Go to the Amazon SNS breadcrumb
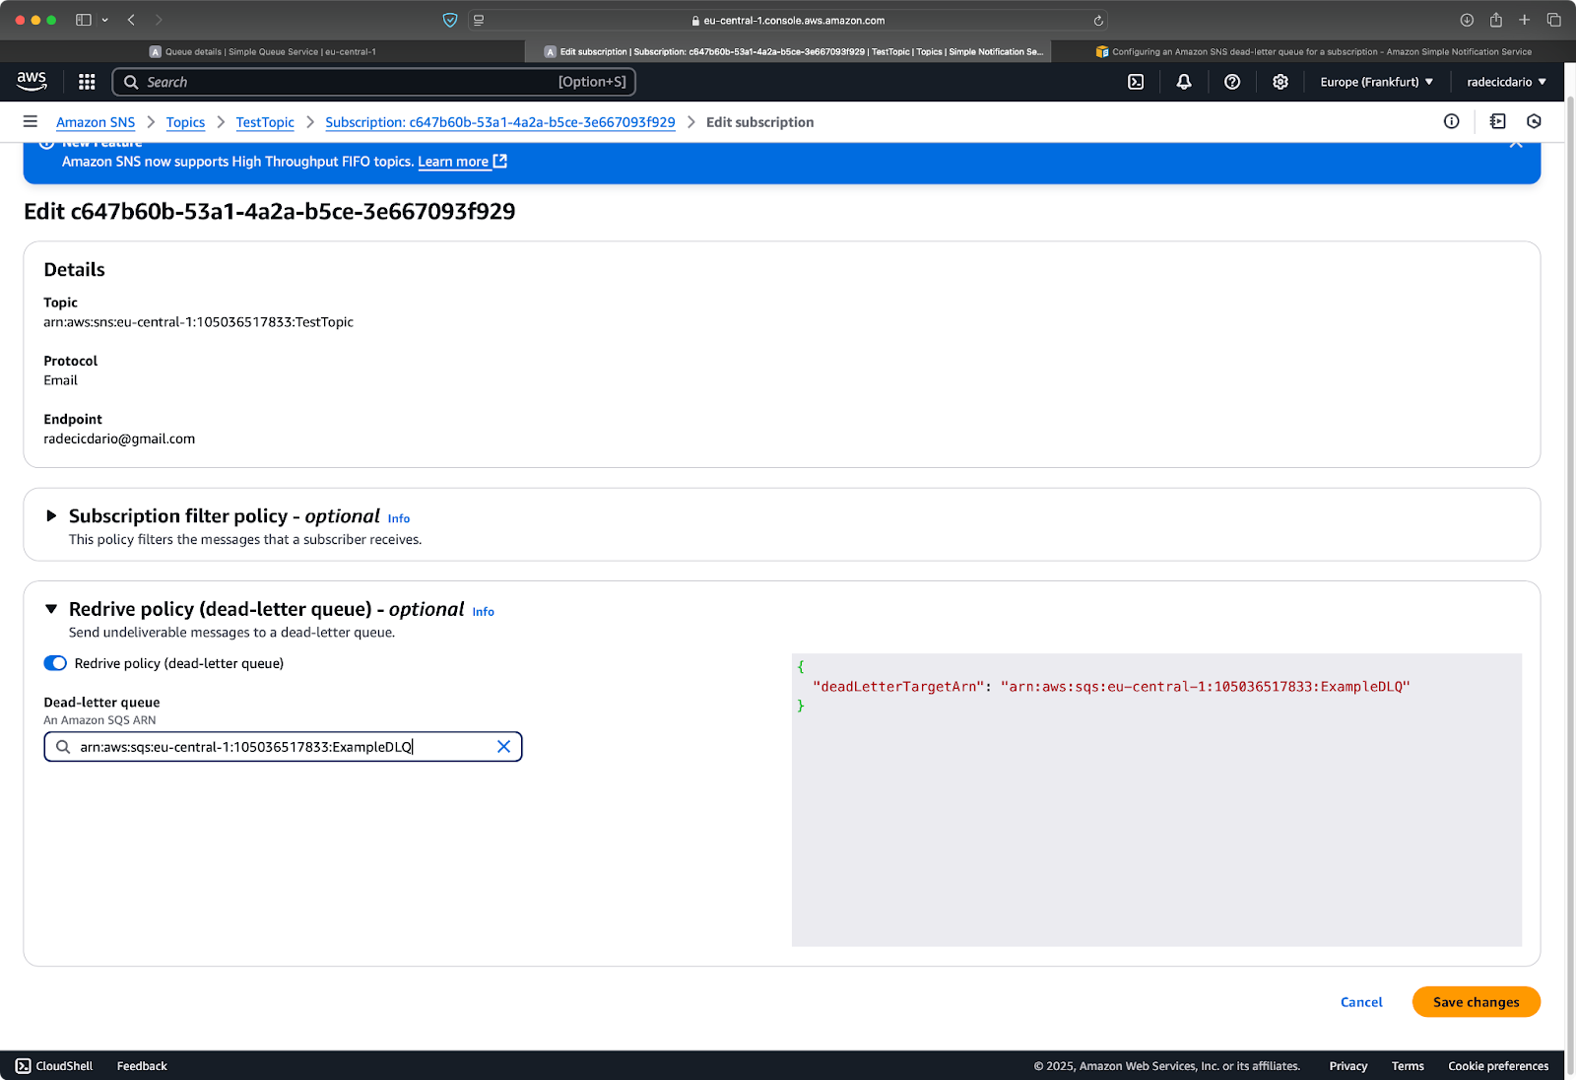1576x1080 pixels. pos(96,122)
